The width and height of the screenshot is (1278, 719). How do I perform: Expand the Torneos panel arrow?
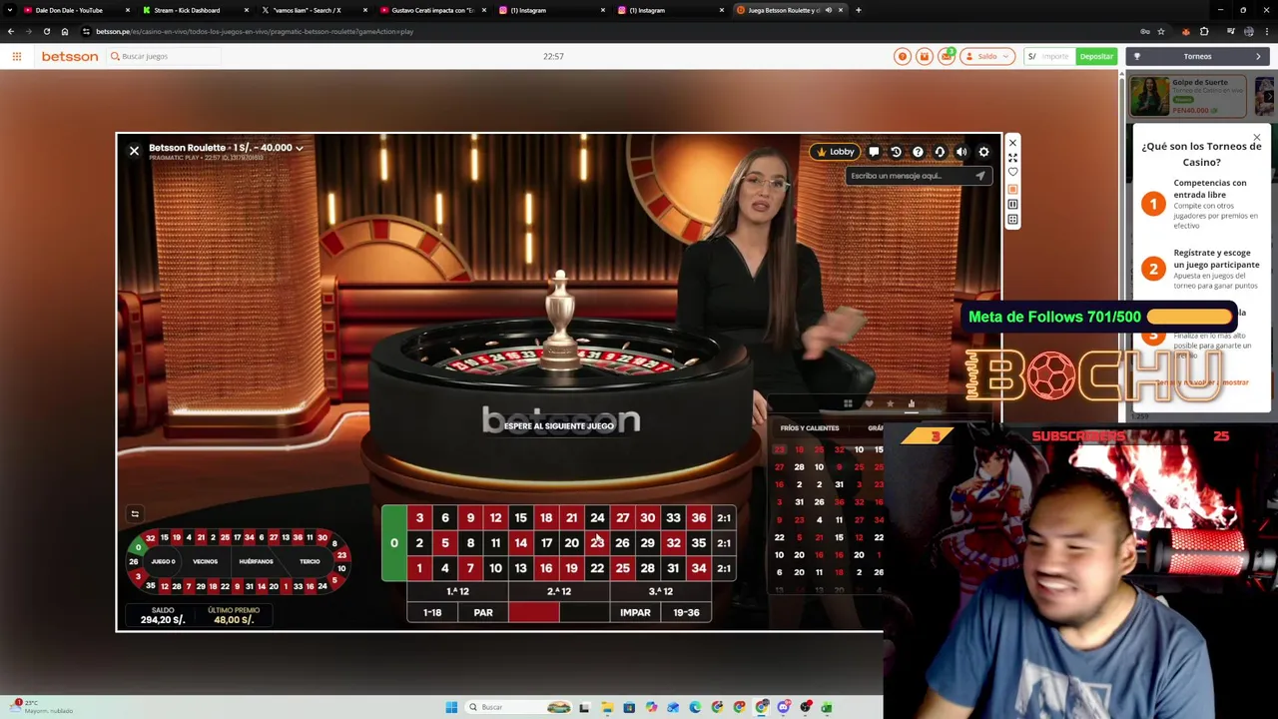[x=1258, y=57]
